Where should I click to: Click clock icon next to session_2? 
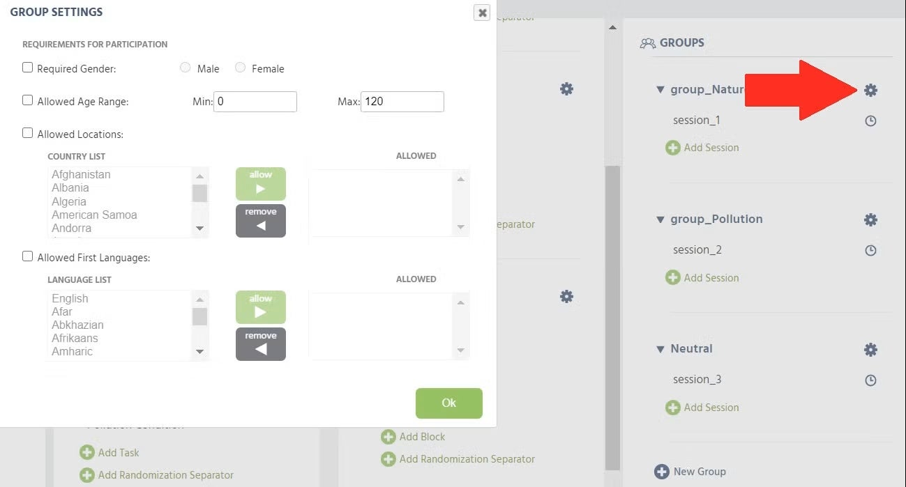point(870,250)
